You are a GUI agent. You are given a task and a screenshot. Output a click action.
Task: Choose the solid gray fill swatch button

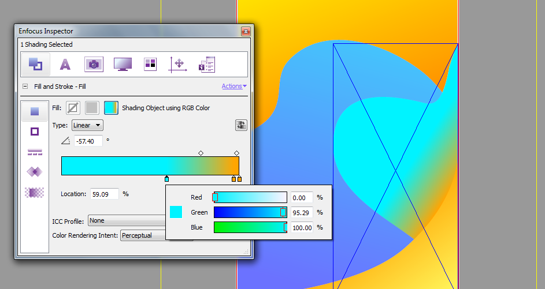tap(92, 108)
